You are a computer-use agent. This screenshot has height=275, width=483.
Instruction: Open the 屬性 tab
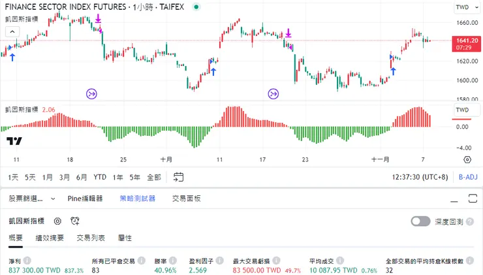pos(125,238)
